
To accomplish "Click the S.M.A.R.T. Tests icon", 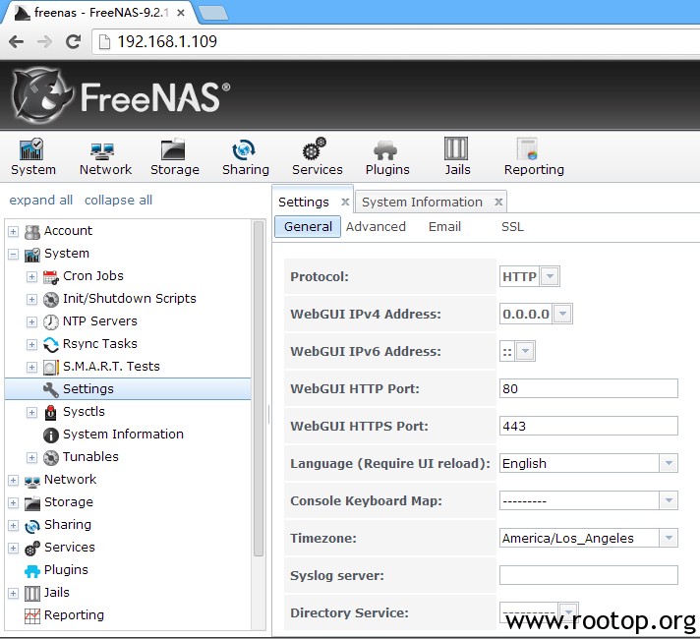I will pos(51,367).
